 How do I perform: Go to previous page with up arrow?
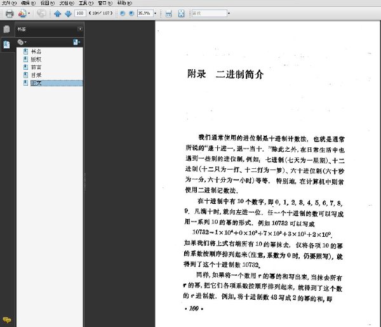[58, 13]
